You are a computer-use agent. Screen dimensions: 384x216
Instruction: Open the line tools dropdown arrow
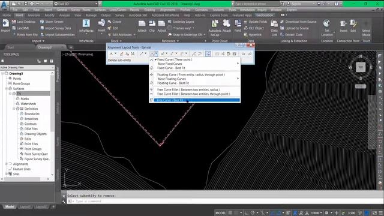(x=146, y=53)
